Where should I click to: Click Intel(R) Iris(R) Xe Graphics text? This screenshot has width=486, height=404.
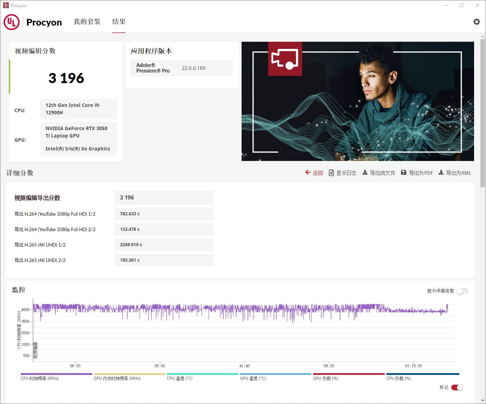click(77, 149)
